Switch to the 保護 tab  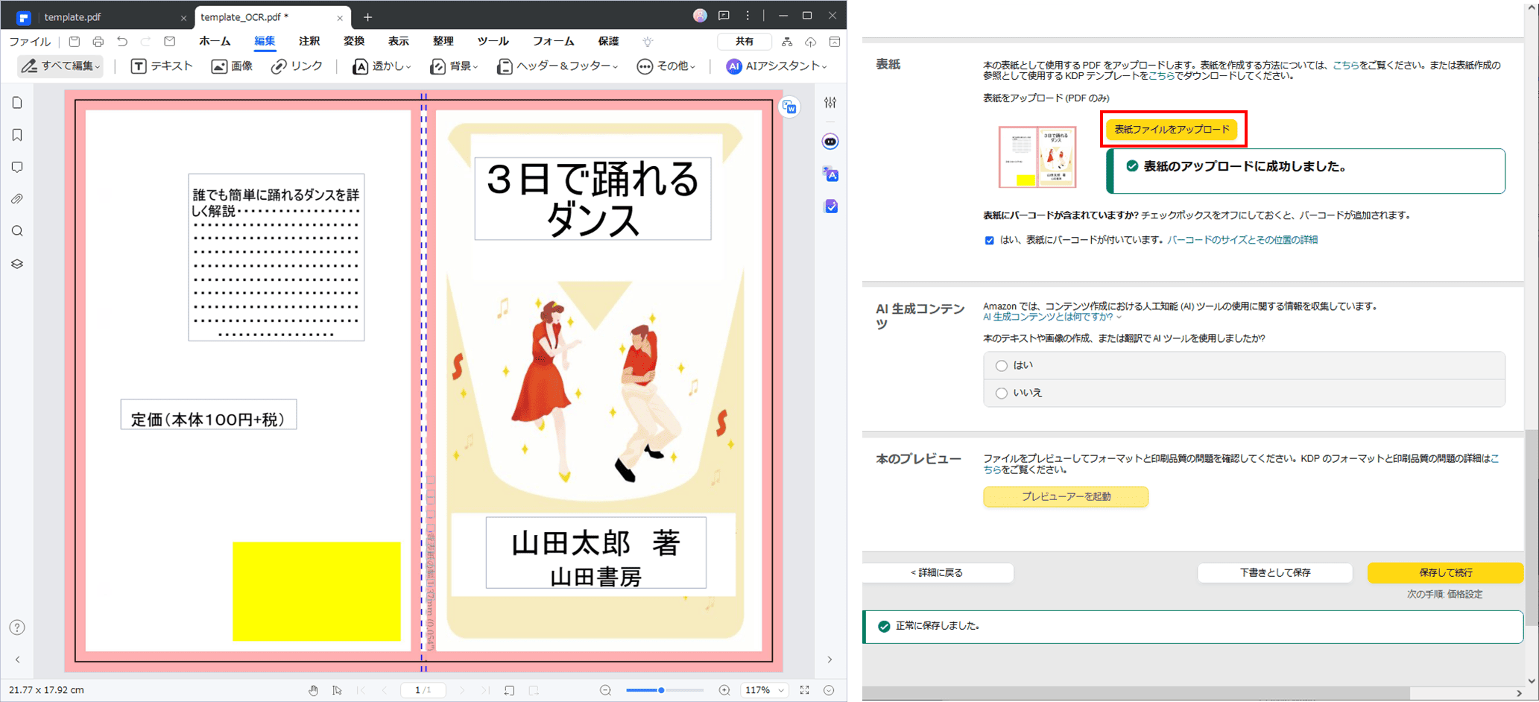[x=608, y=42]
